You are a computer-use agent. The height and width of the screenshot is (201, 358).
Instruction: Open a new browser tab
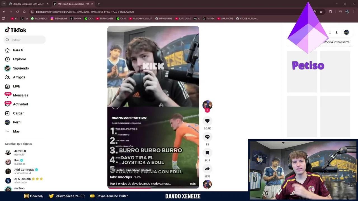pyautogui.click(x=99, y=4)
